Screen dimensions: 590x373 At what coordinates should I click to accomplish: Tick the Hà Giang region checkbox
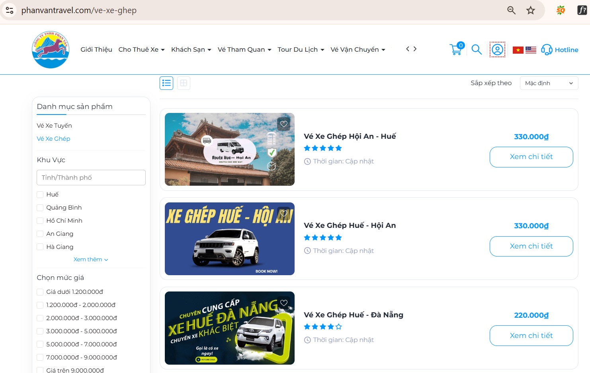click(40, 247)
